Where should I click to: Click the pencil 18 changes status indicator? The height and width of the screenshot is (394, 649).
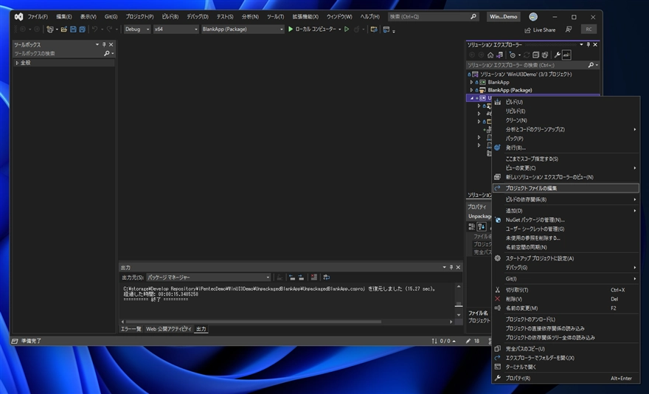[x=472, y=341]
